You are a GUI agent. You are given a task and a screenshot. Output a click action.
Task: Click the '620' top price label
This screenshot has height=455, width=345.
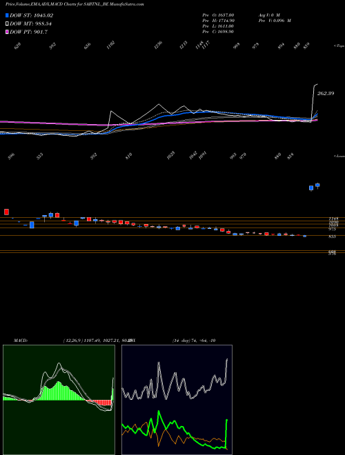click(x=17, y=46)
